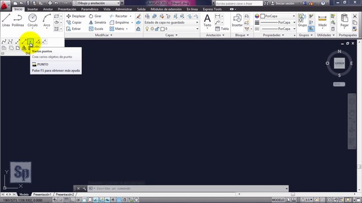Select the Polilínea tool
This screenshot has width=362, height=203.
pos(18,20)
